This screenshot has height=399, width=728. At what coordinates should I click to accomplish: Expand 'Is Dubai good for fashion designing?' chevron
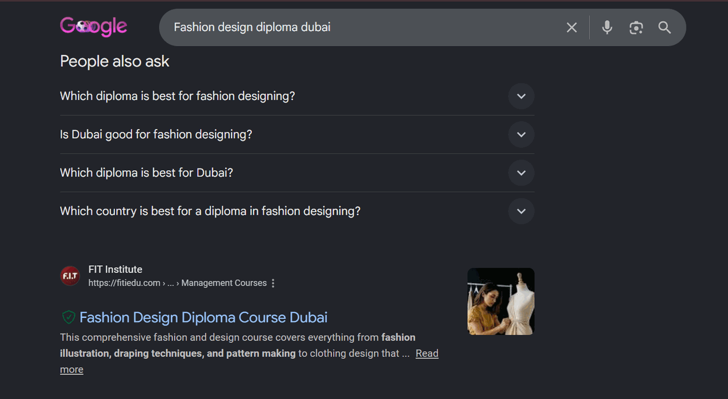[x=521, y=135]
